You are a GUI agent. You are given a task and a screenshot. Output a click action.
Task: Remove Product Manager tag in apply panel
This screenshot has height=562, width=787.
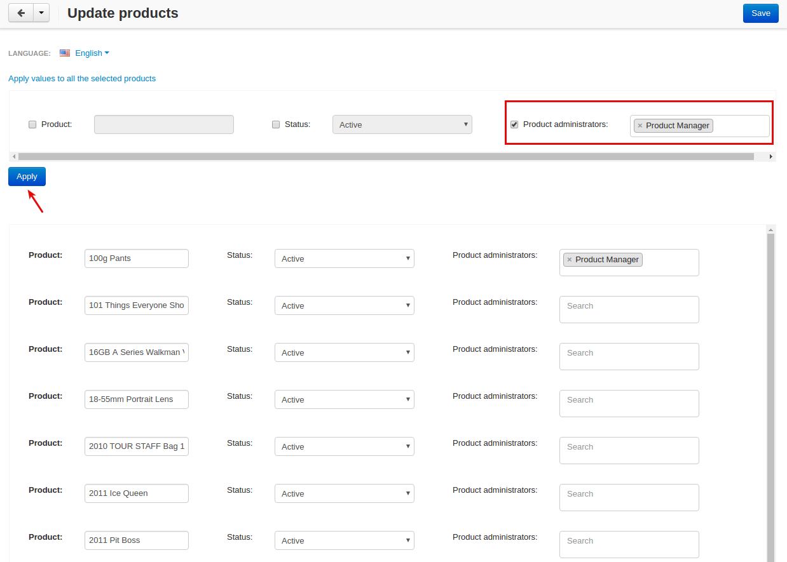pos(640,126)
